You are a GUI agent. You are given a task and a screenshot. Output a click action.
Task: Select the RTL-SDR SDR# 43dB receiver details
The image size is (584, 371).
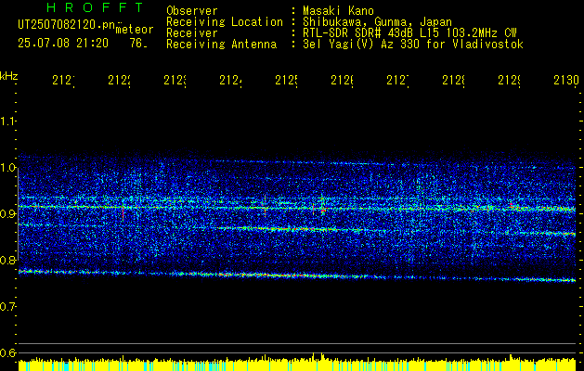409,33
